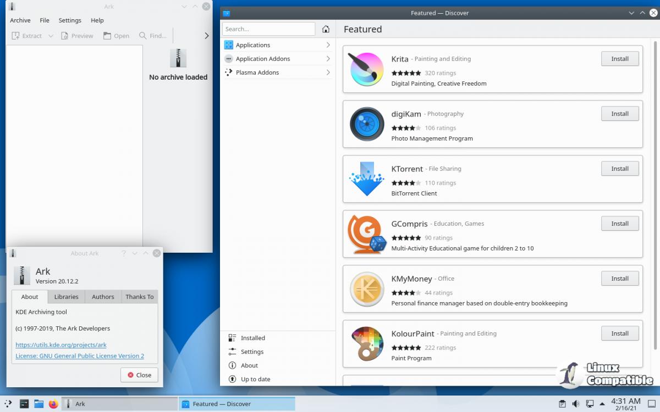The image size is (660, 412).
Task: Click the Home icon beside Discover search
Action: click(326, 29)
